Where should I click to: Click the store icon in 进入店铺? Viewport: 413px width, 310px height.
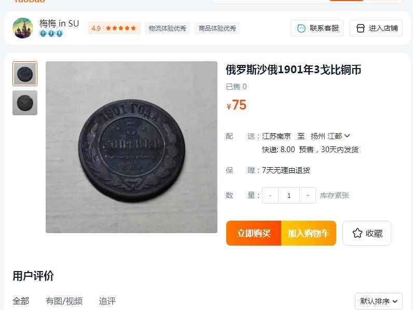coord(360,28)
